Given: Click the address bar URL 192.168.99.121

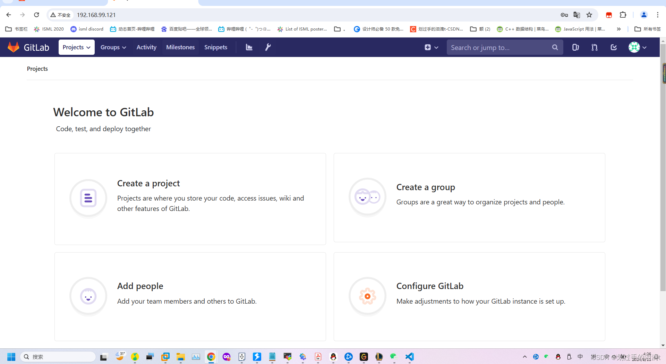Looking at the screenshot, I should [96, 15].
